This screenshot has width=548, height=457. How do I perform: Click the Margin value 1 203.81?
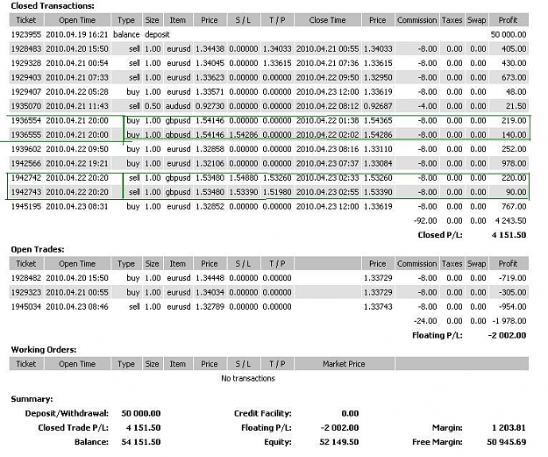509,428
